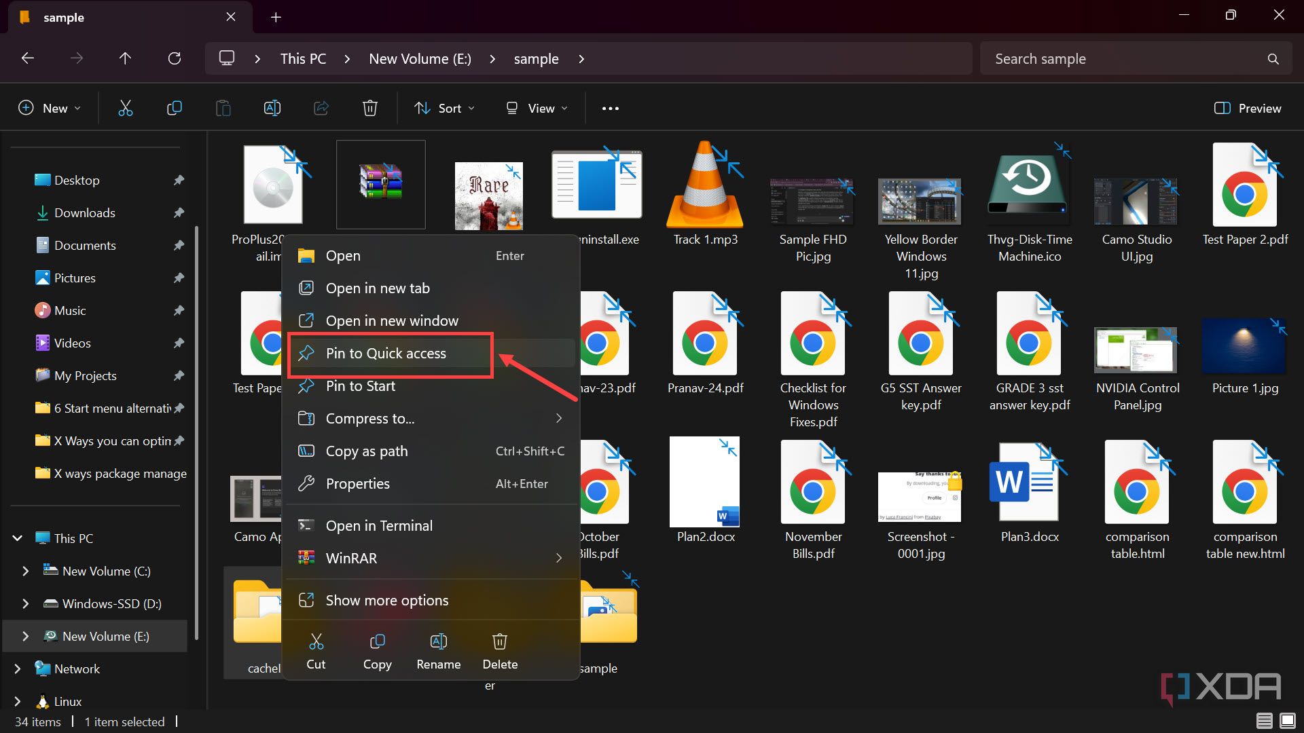Switch to large thumbnails view icon in status bar

pos(1287,721)
